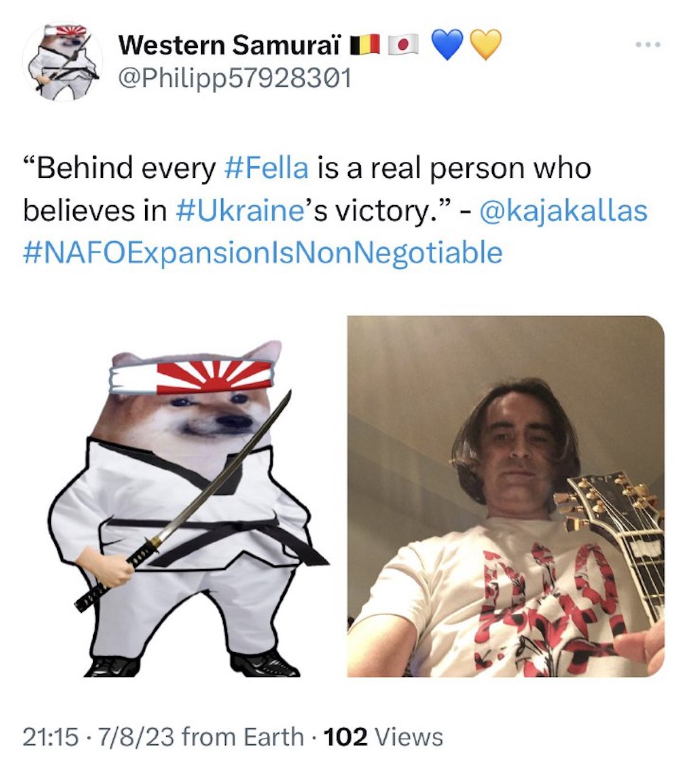Image resolution: width=686 pixels, height=758 pixels.
Task: Click the Belgian flag emoji in name
Action: (x=364, y=44)
